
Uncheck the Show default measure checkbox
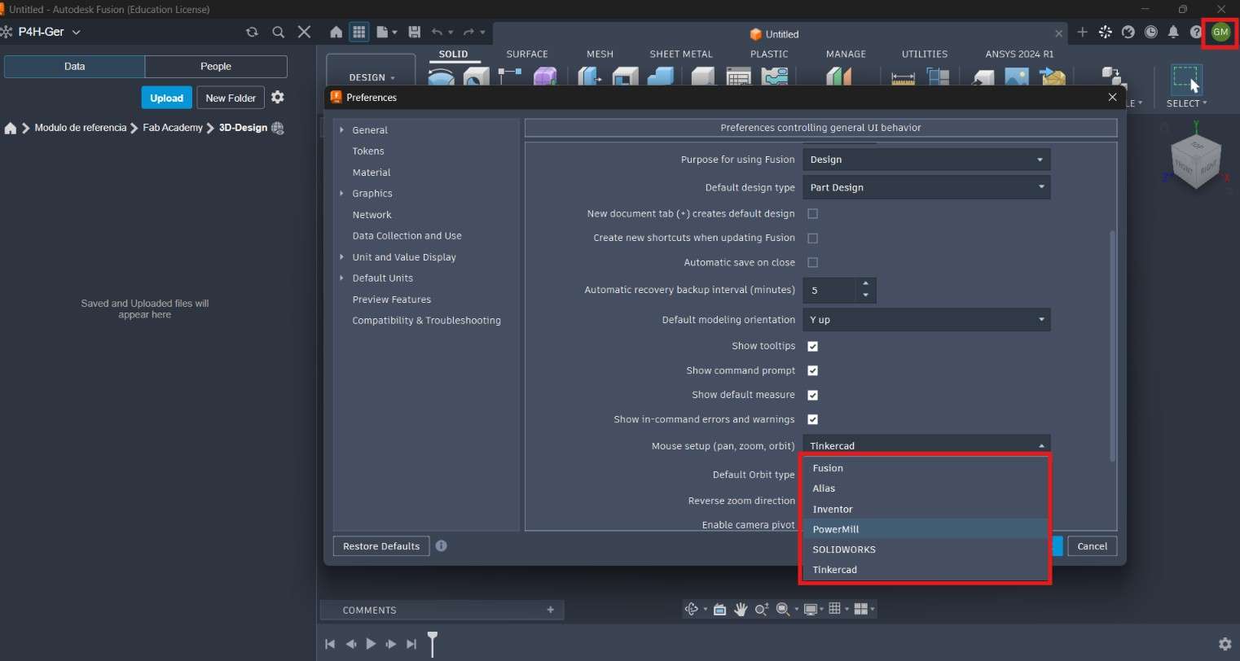(x=812, y=395)
